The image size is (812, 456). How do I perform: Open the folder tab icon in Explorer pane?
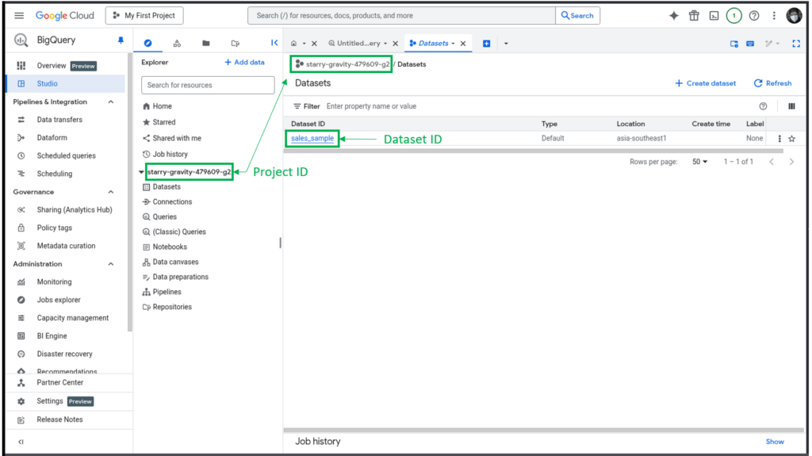pyautogui.click(x=206, y=44)
